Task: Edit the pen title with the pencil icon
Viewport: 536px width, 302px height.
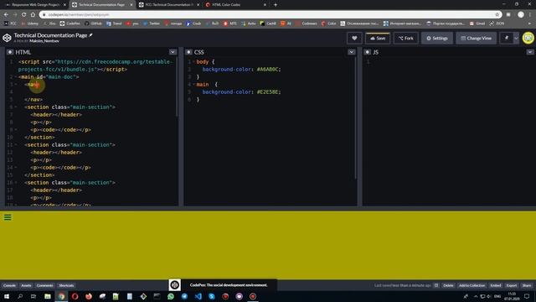Action: (x=91, y=35)
